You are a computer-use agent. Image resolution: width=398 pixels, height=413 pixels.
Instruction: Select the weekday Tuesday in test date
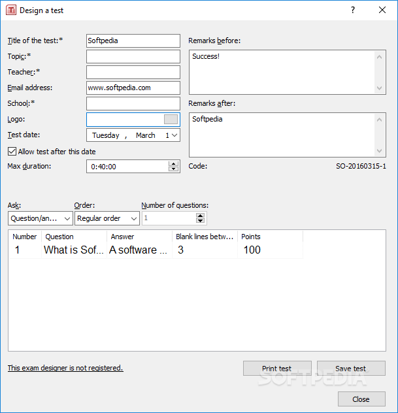pos(106,135)
